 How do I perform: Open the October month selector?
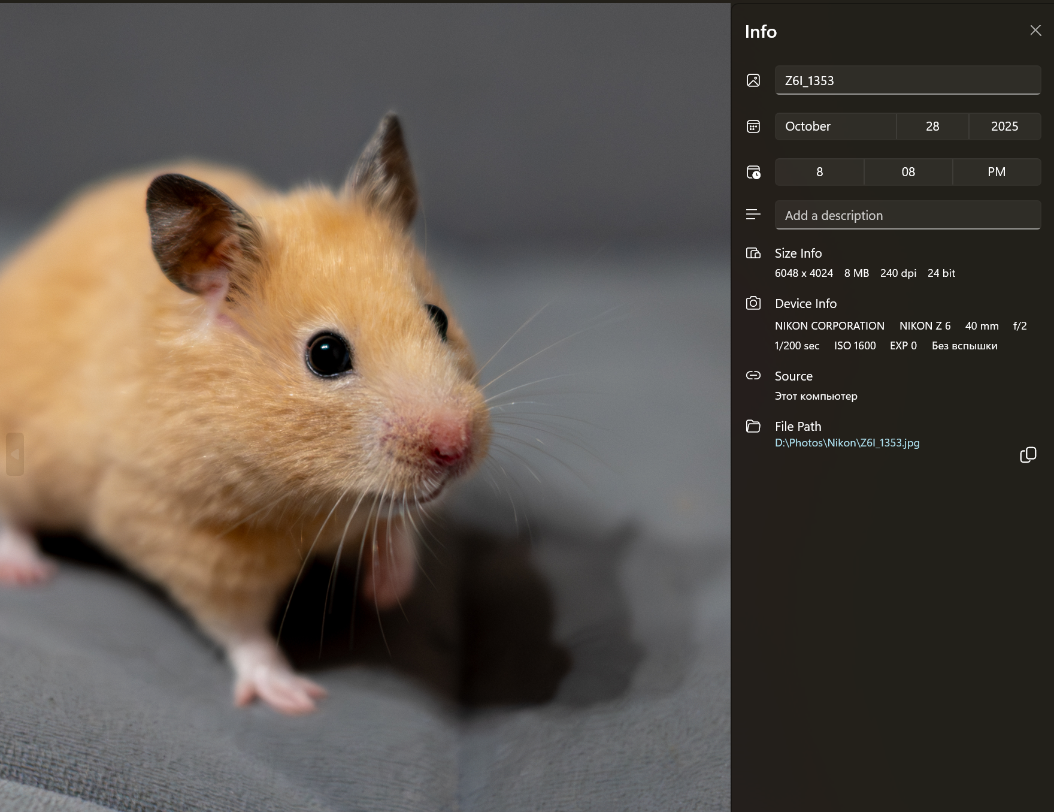835,126
